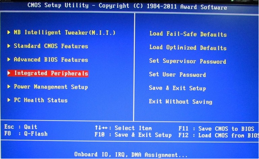Open the Advanced BIOS Features entry
This screenshot has height=159, width=259.
point(51,59)
